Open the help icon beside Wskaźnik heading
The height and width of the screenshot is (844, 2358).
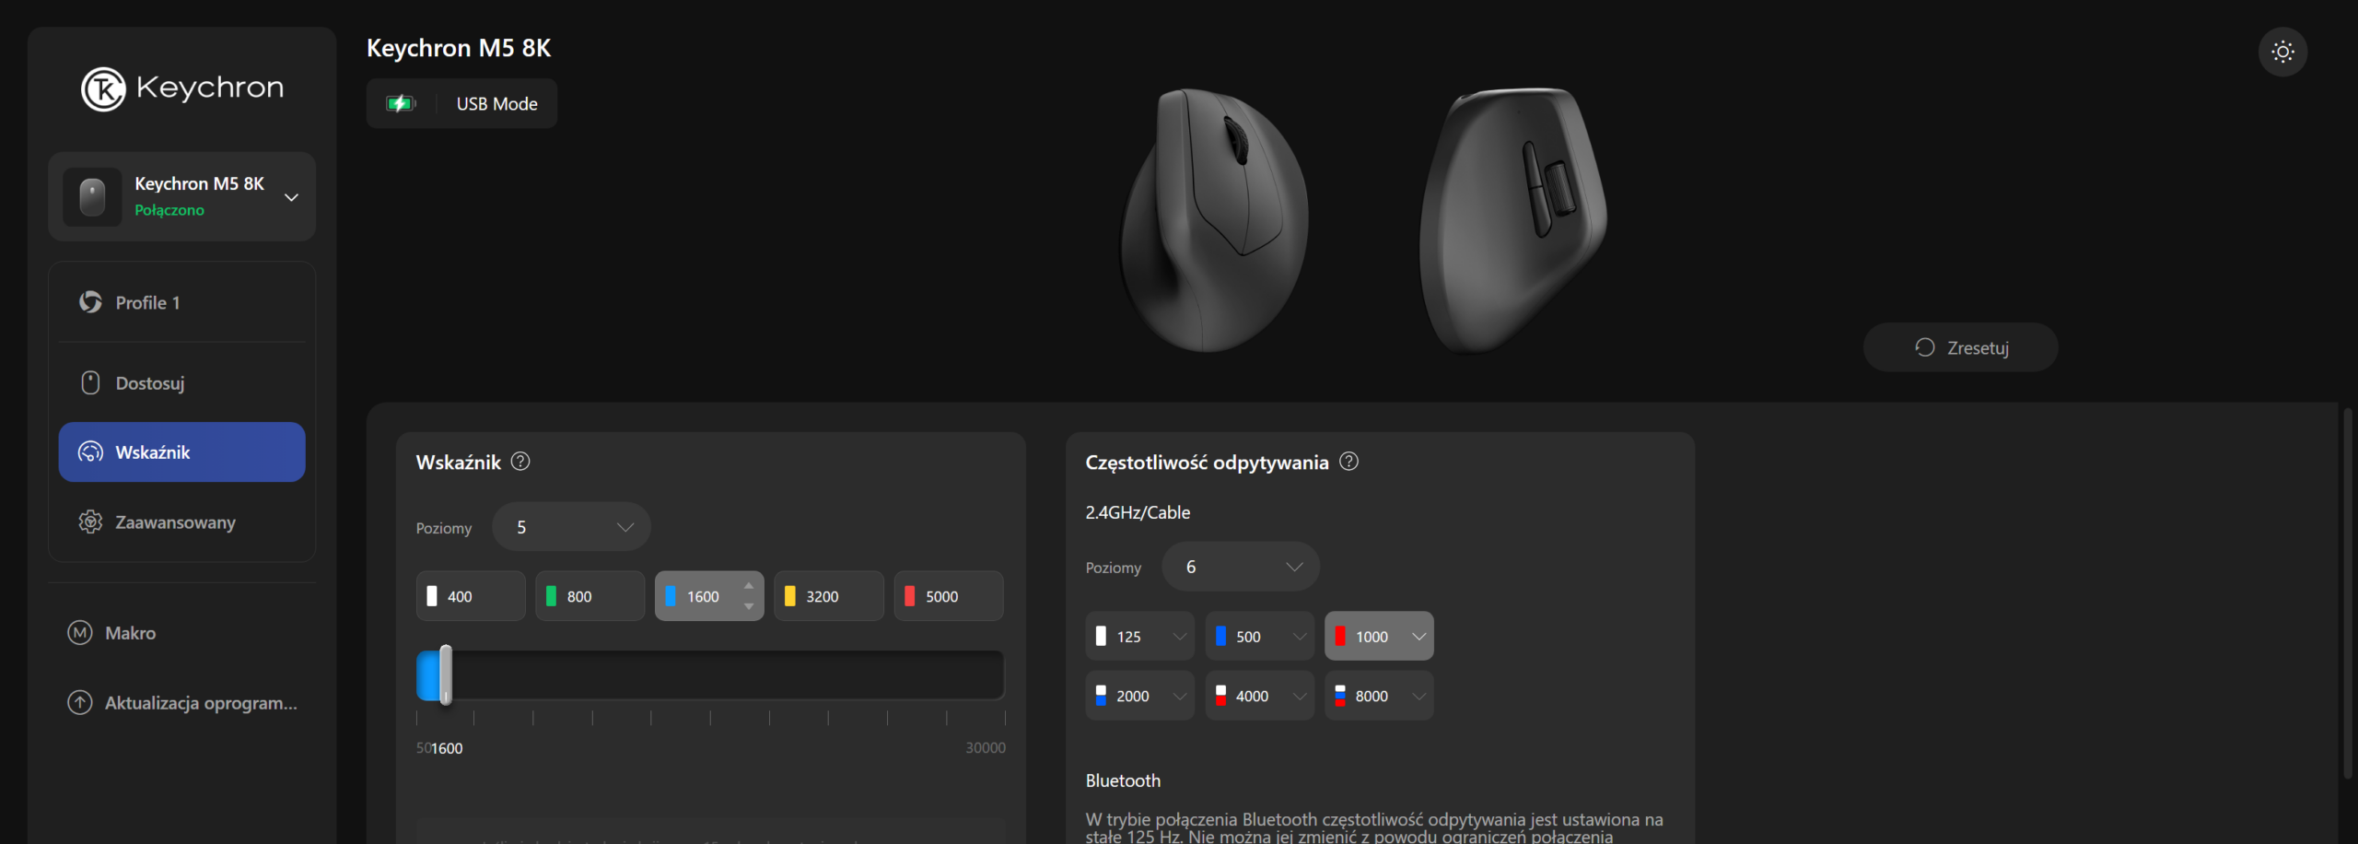(x=520, y=462)
